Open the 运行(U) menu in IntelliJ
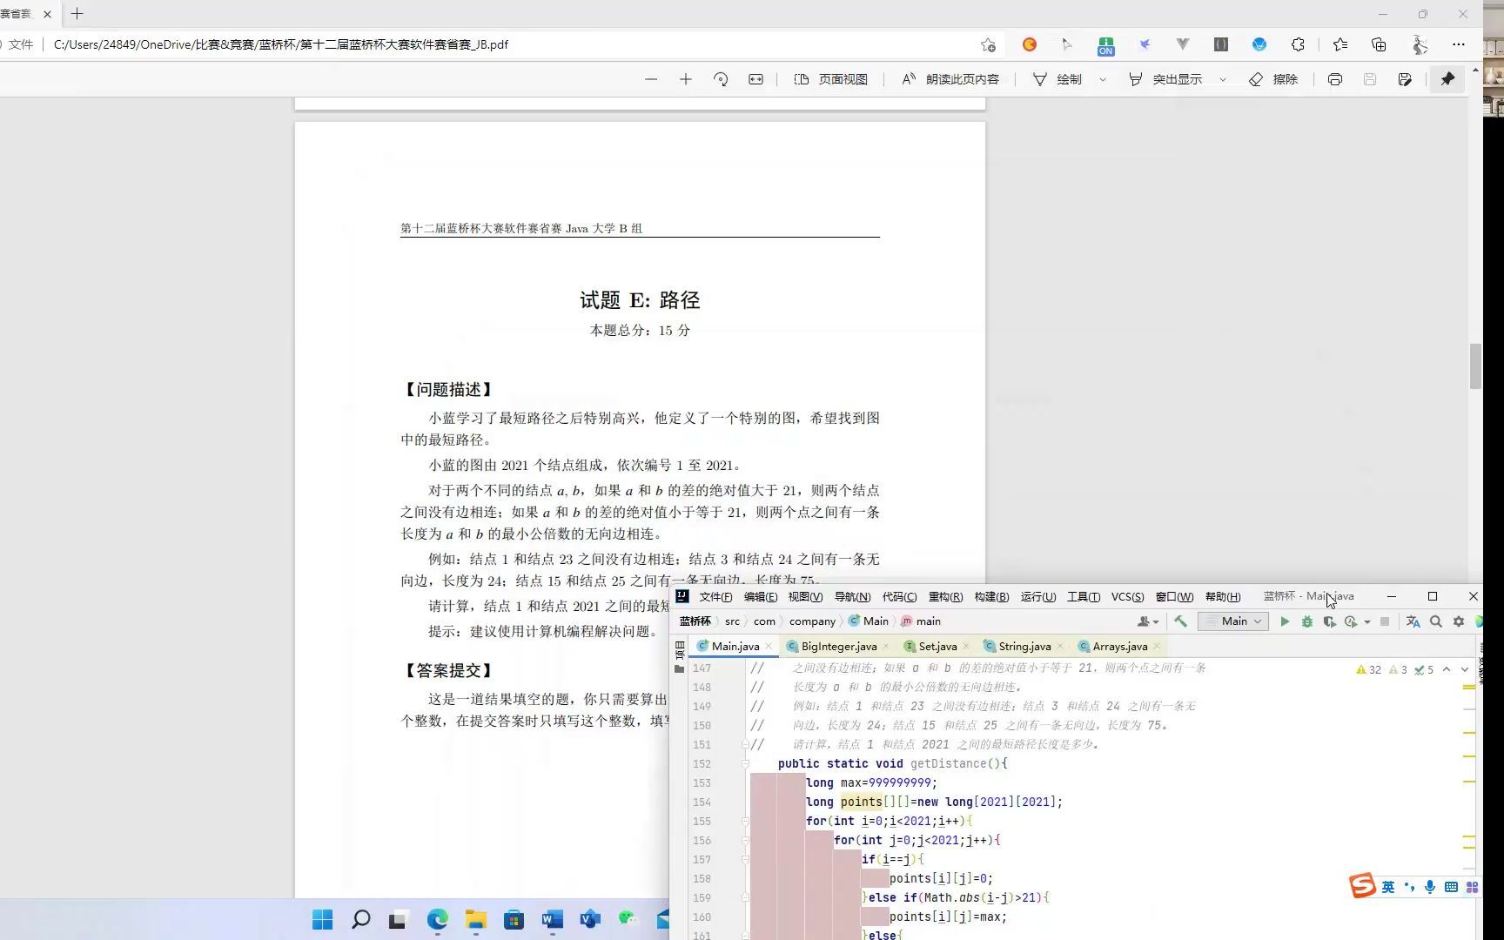Image resolution: width=1504 pixels, height=940 pixels. coord(1037,596)
